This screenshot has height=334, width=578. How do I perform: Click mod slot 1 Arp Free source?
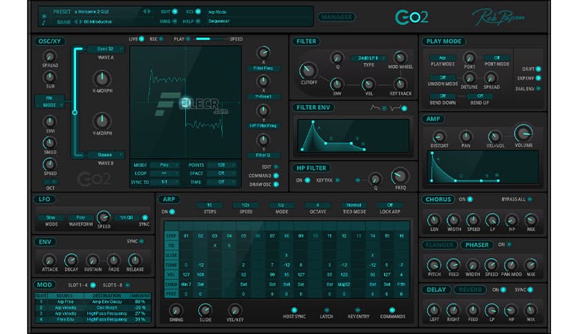[x=65, y=302]
